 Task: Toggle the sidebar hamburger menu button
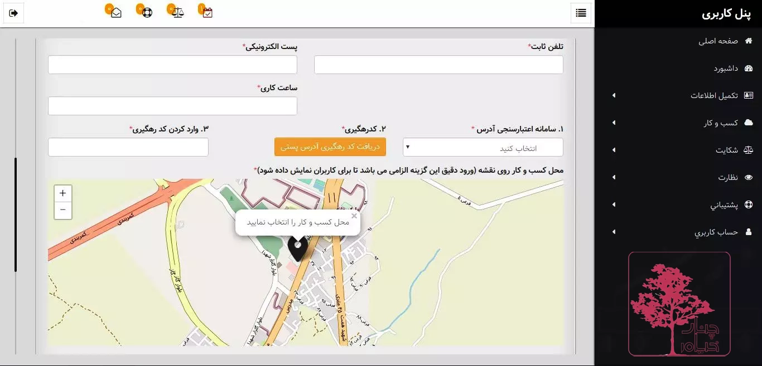[x=581, y=13]
